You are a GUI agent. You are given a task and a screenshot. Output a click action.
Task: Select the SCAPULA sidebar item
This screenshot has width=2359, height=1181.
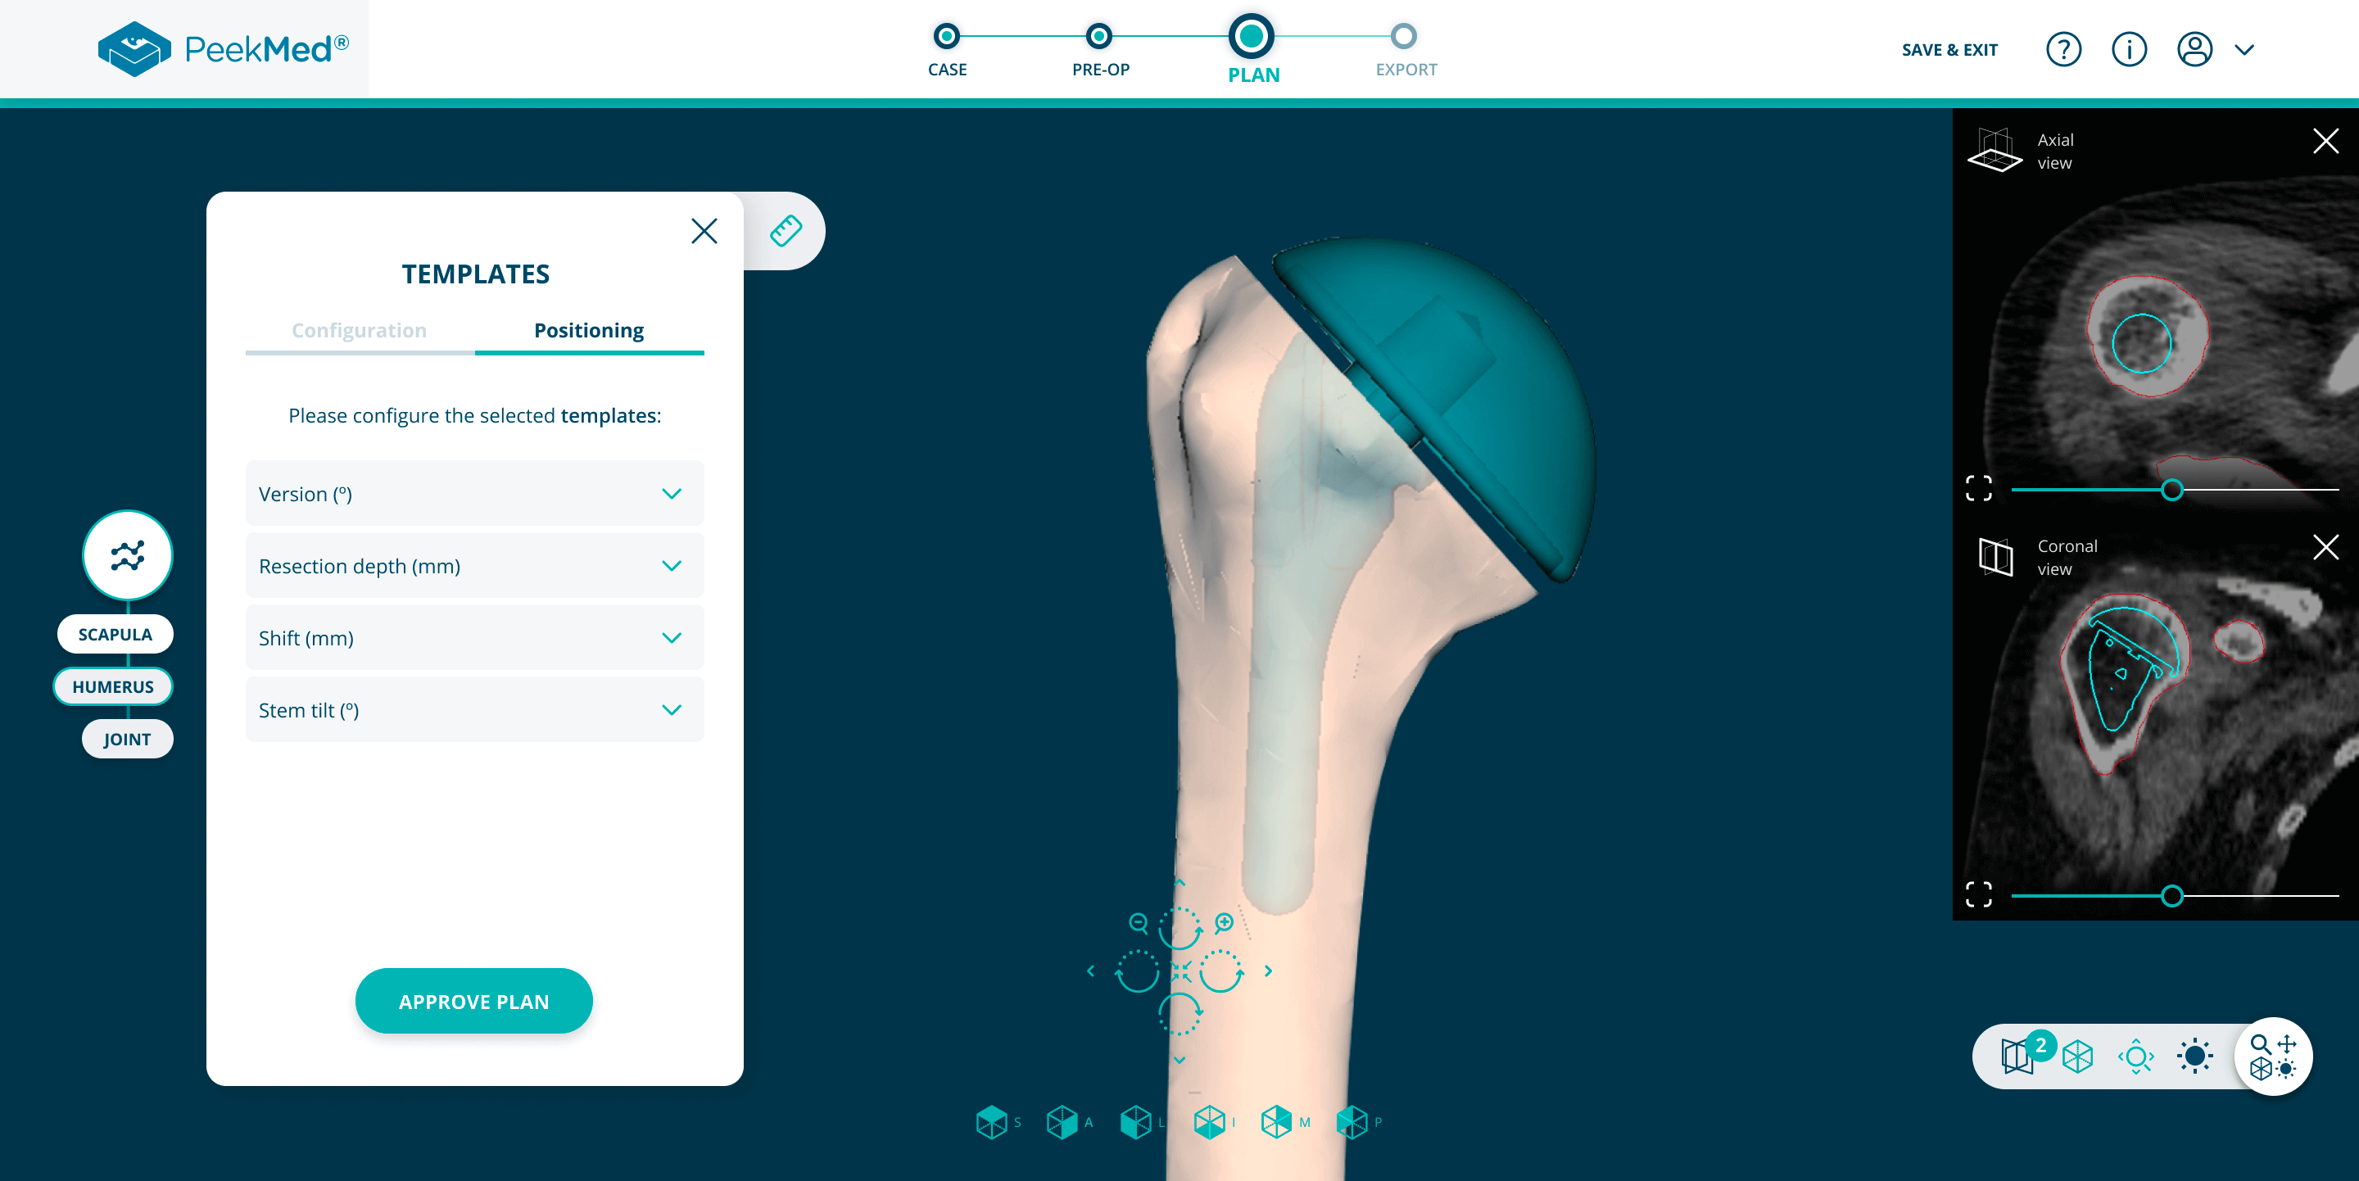tap(115, 635)
